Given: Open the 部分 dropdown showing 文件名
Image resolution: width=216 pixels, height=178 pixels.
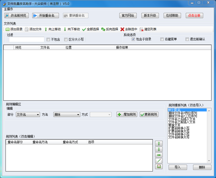Looking at the screenshot, I should click(x=28, y=114).
